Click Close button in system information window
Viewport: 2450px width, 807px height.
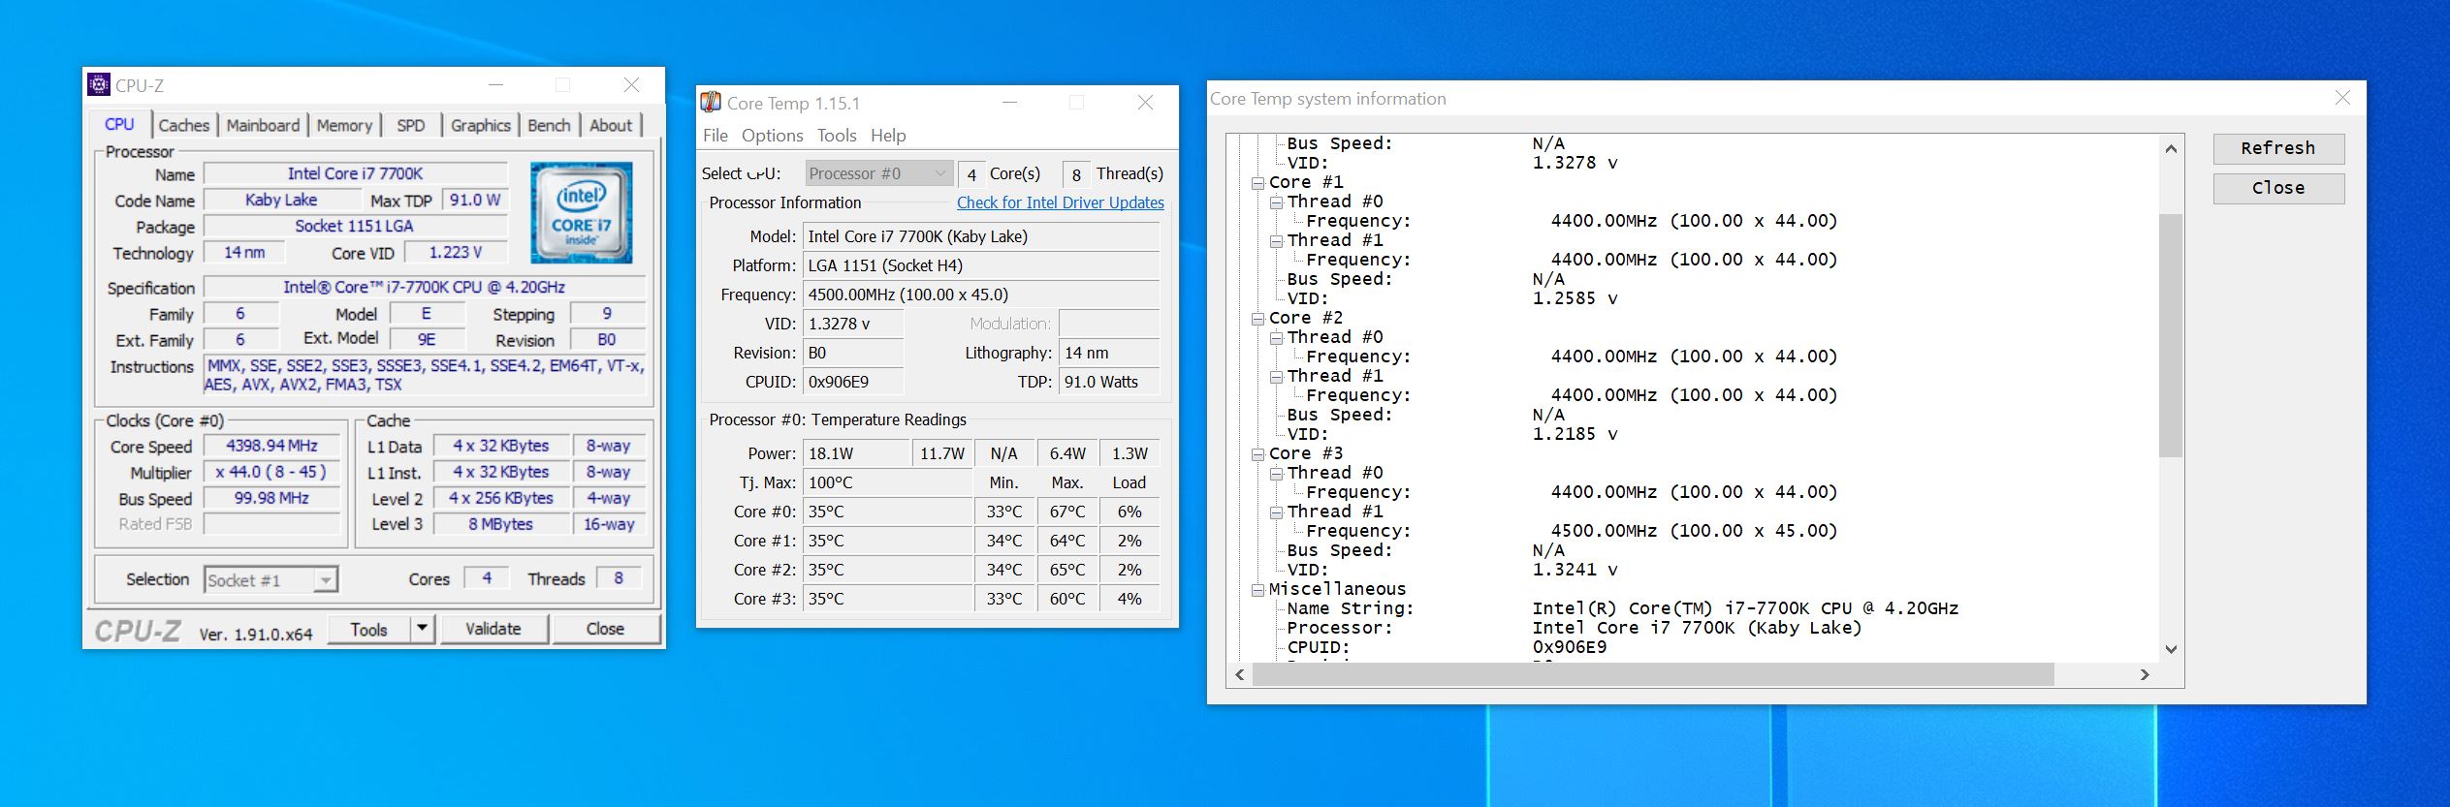2278,188
